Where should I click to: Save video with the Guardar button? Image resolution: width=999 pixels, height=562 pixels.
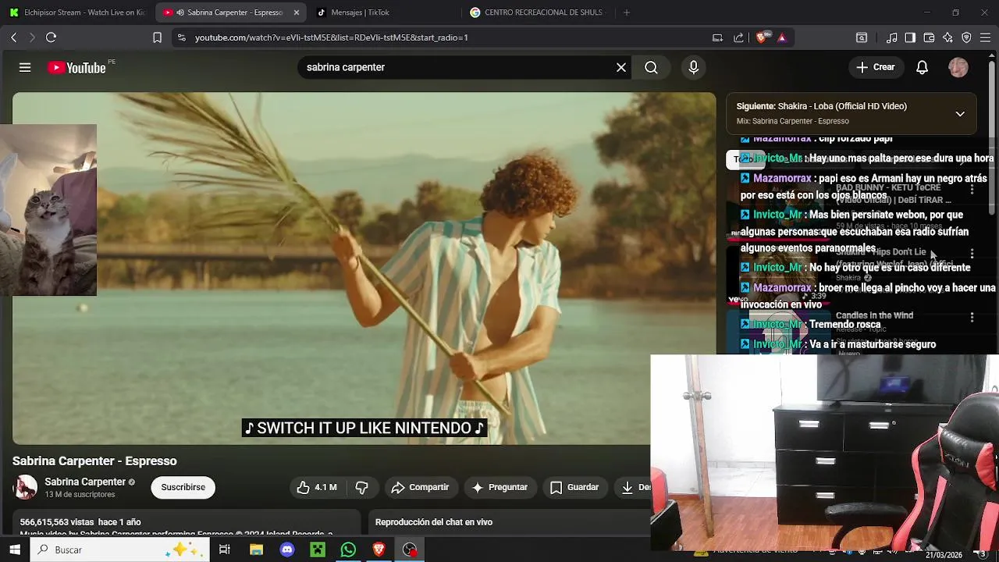574,487
